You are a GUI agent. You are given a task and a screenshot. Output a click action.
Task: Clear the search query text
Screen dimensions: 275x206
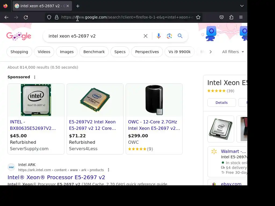click(x=145, y=36)
